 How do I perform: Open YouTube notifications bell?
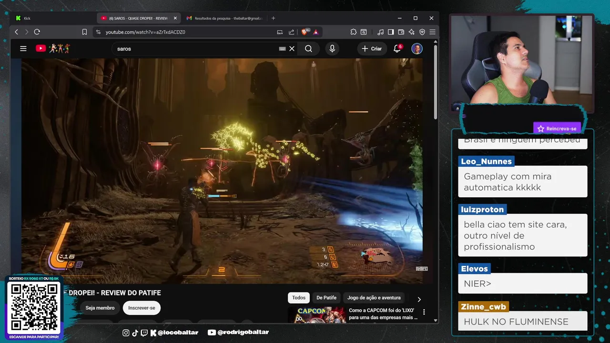click(397, 49)
